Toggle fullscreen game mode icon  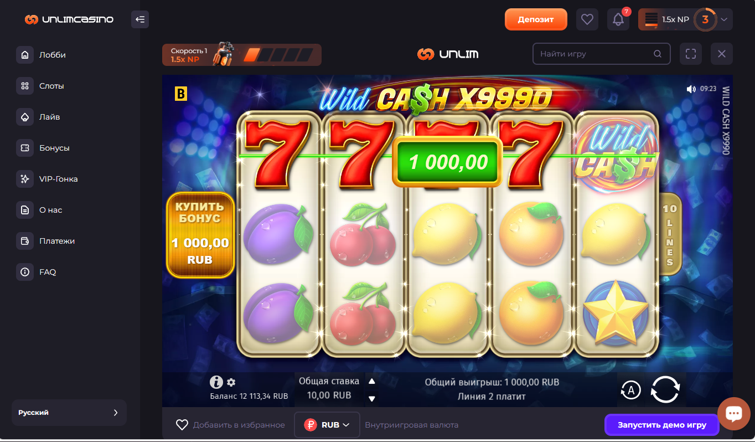[x=690, y=54]
